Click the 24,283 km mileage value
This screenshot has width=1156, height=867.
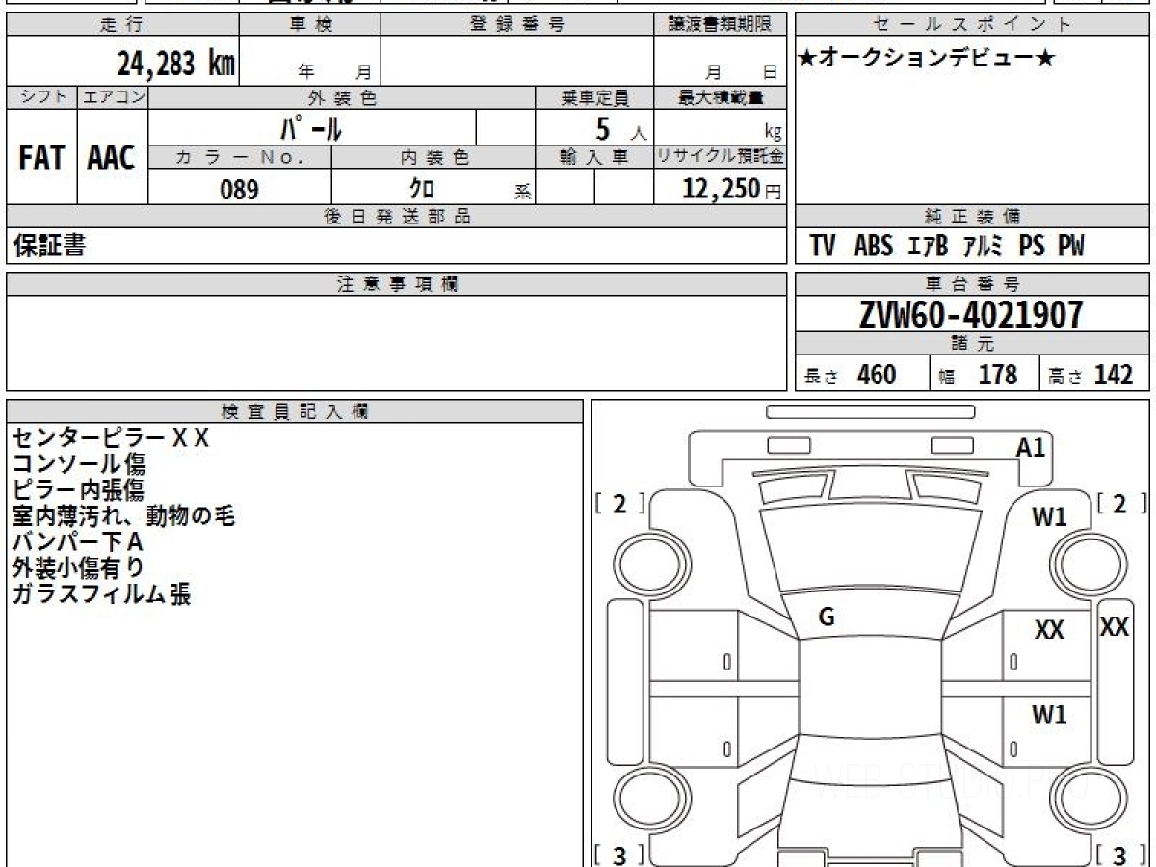[176, 64]
